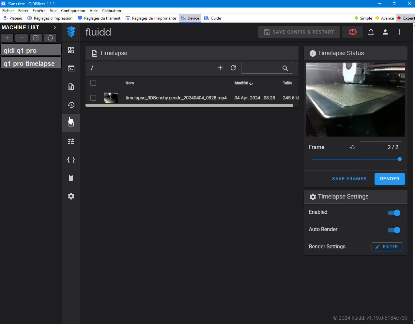Click the Frame number input field
The image size is (415, 324).
tap(381, 147)
